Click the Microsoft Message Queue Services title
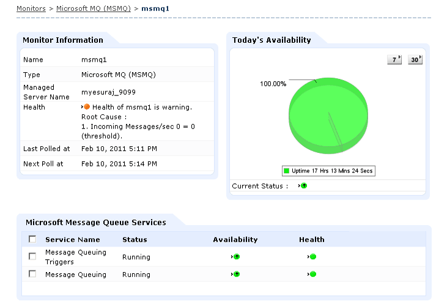The image size is (447, 307). click(96, 223)
